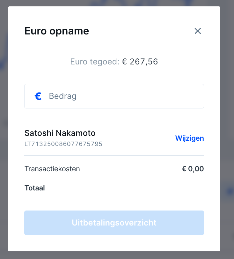Click the Totaal label
The image size is (234, 259).
coord(35,188)
